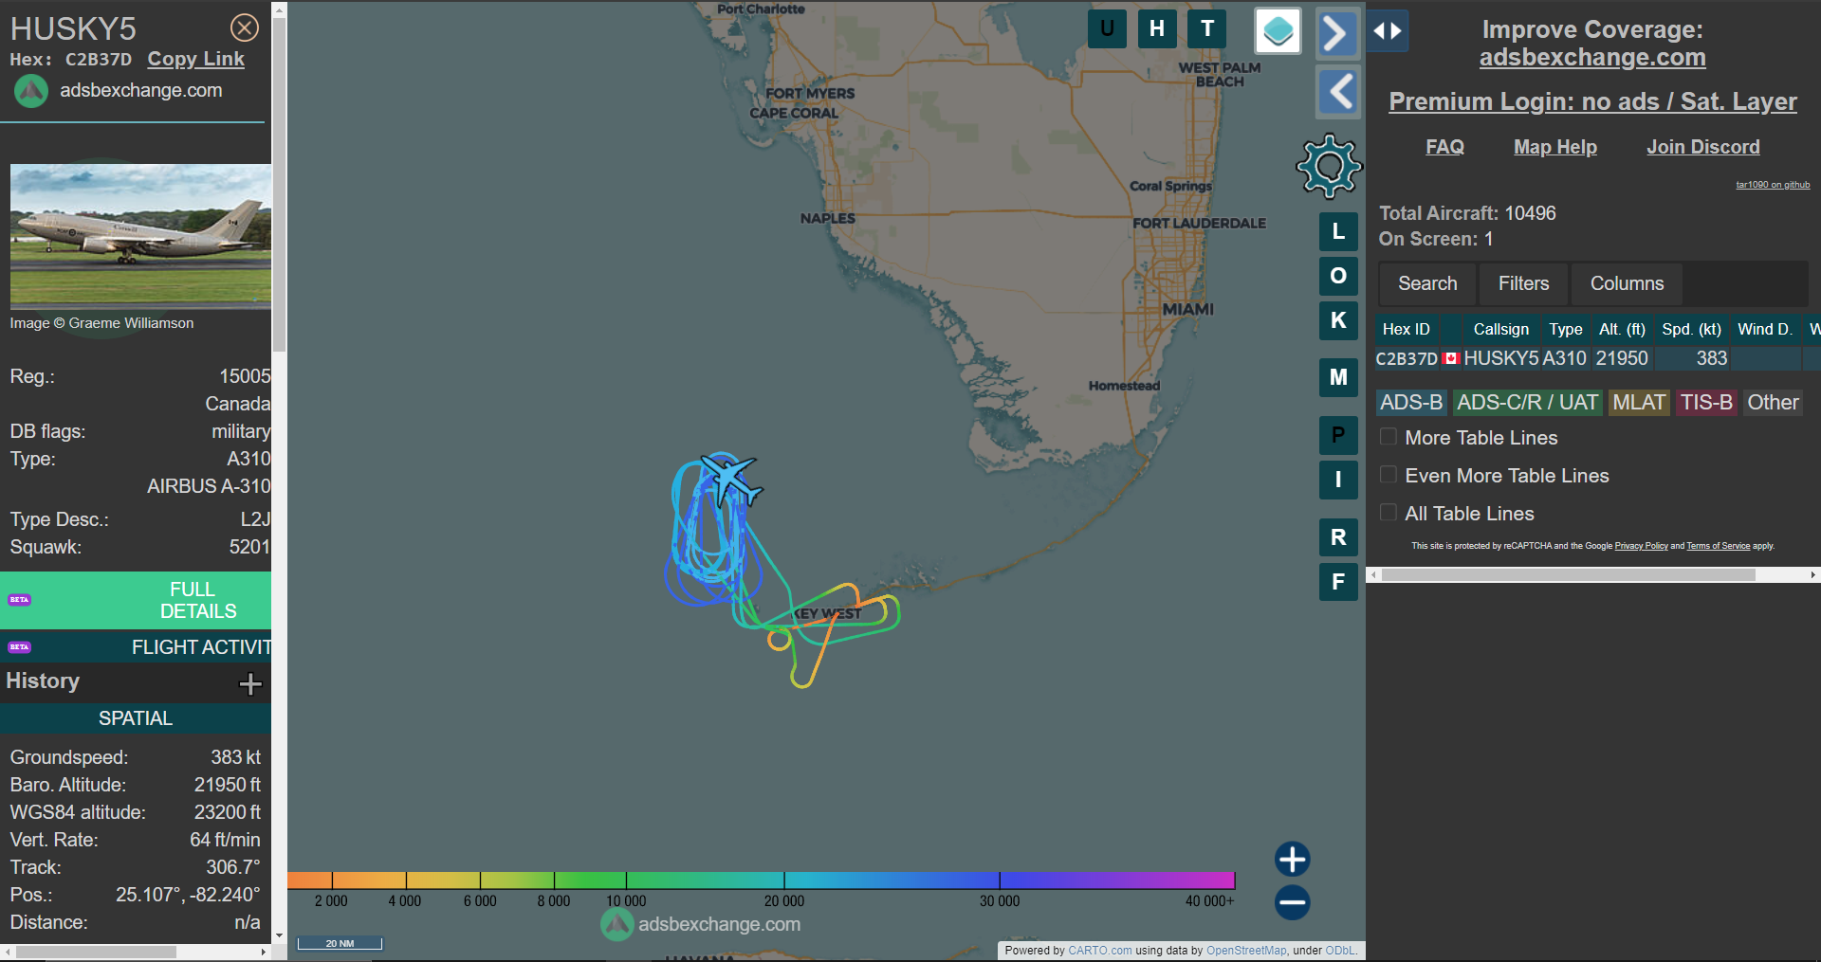The image size is (1821, 962).
Task: Open the ODbL attribution link
Action: coord(1340,951)
